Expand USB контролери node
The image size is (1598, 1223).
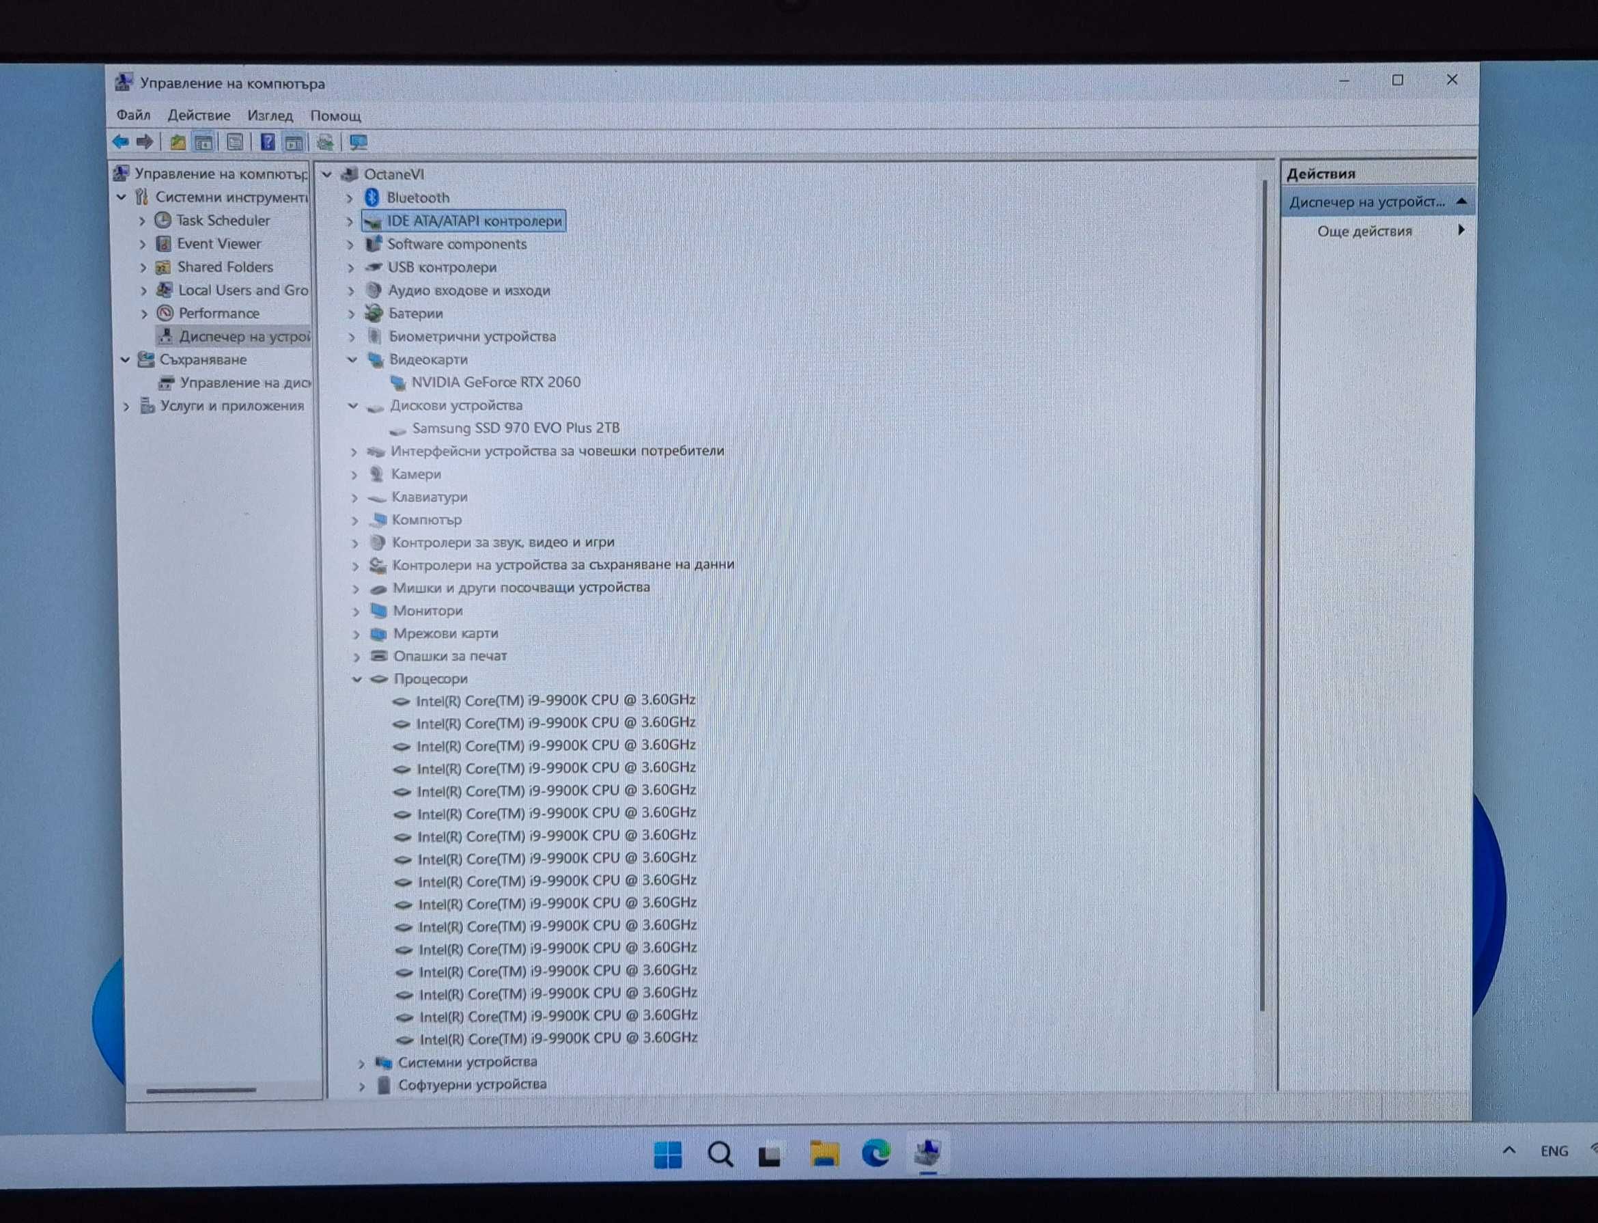(350, 268)
